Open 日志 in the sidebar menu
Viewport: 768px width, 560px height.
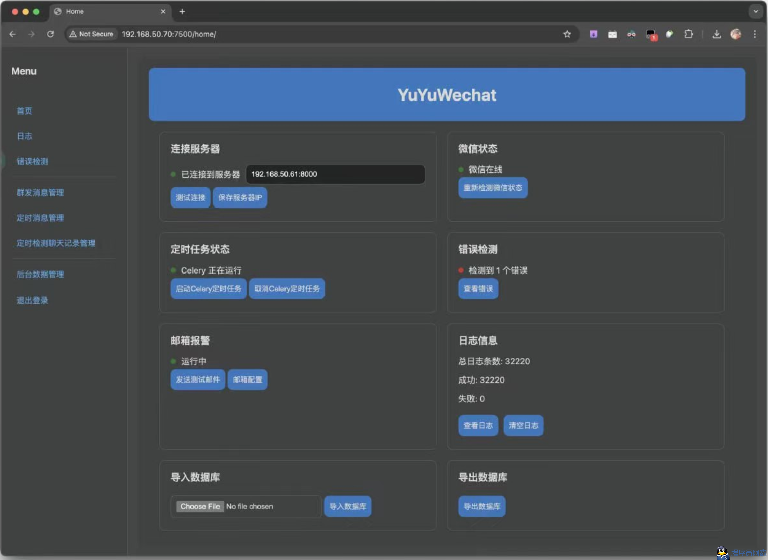click(25, 136)
